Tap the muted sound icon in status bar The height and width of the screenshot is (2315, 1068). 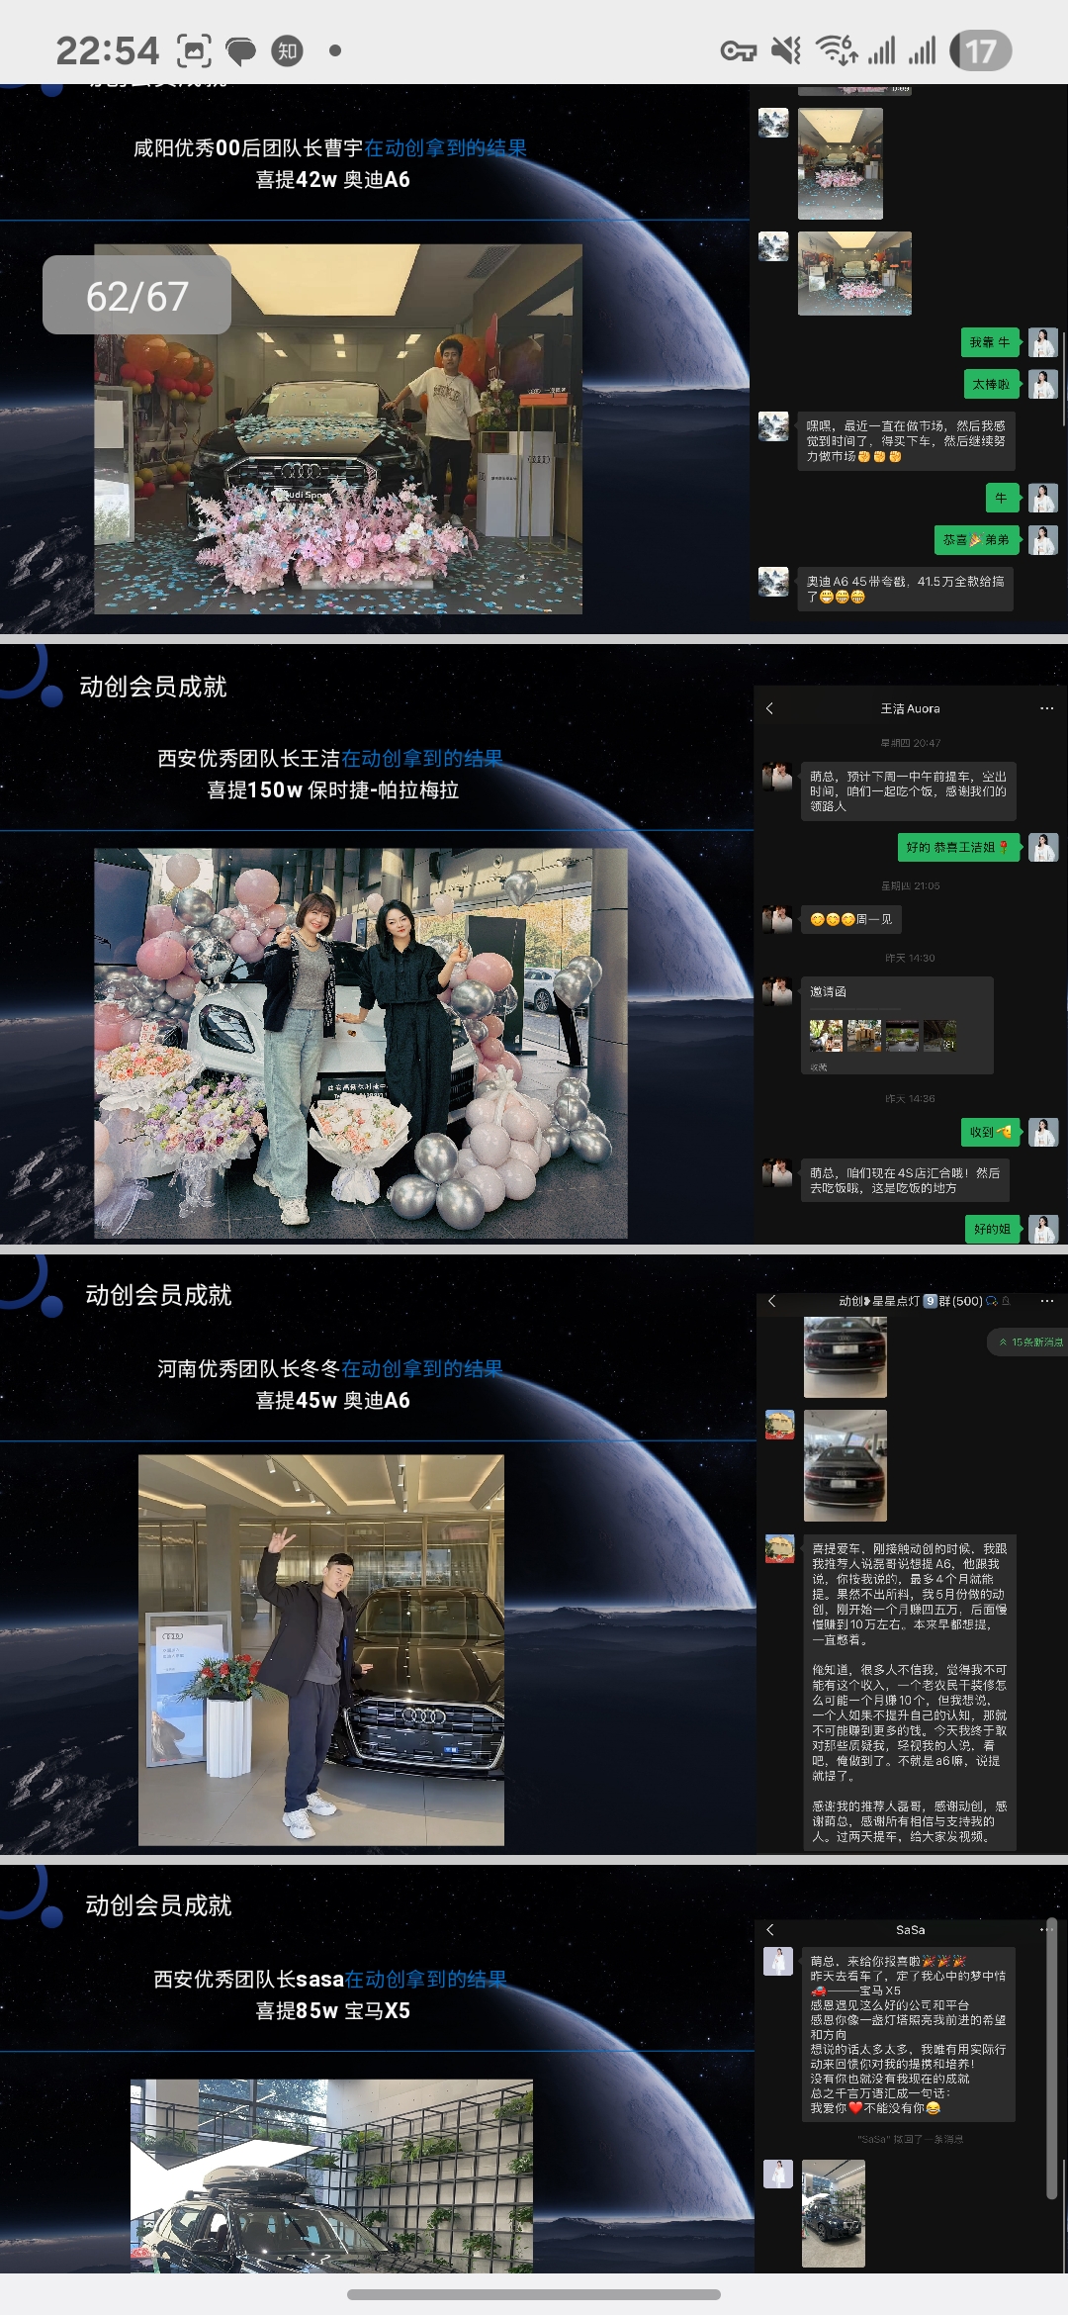(x=787, y=50)
